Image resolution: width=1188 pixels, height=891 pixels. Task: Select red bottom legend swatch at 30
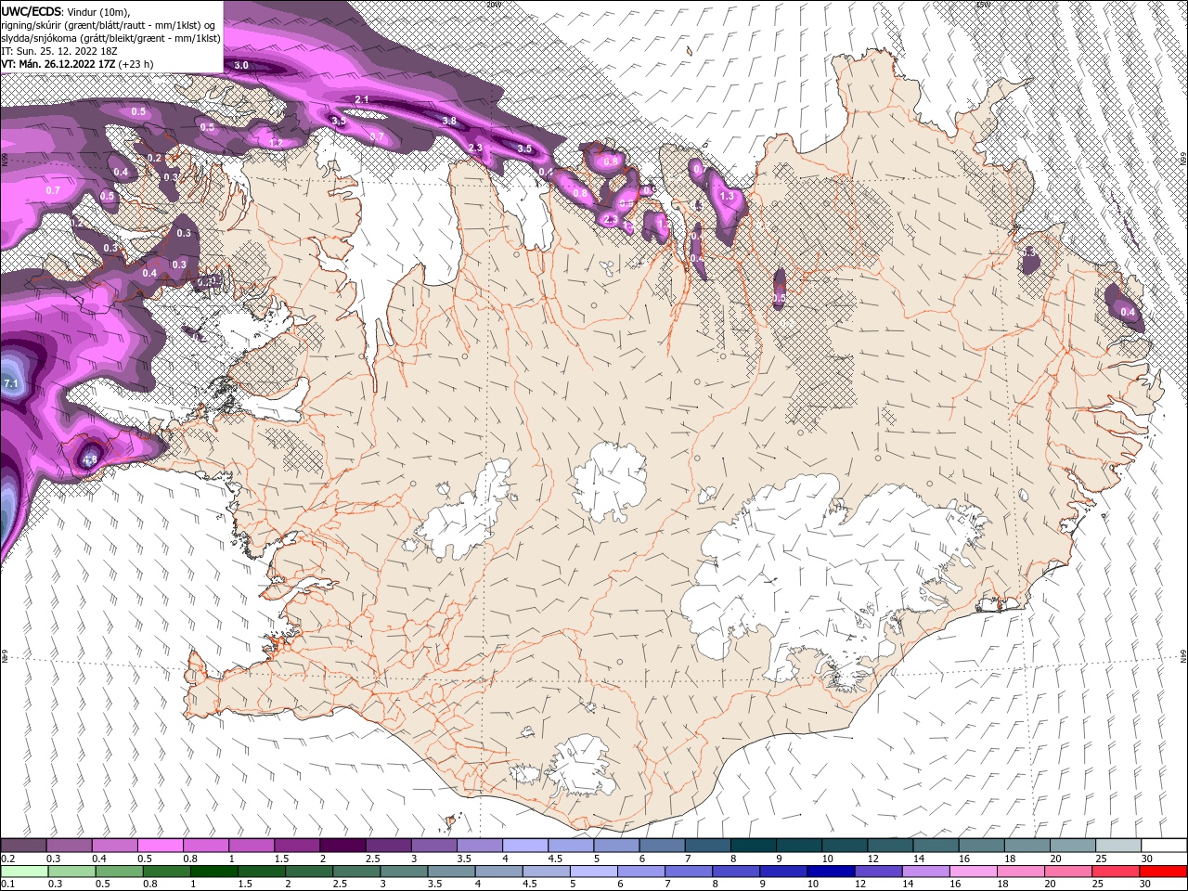tap(1163, 872)
